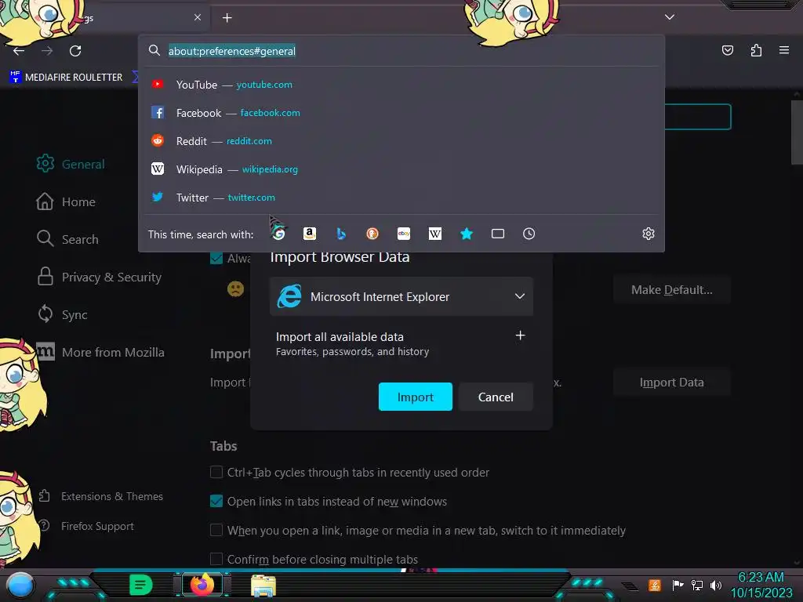
Task: Open Firefox Support link
Action: click(x=86, y=526)
